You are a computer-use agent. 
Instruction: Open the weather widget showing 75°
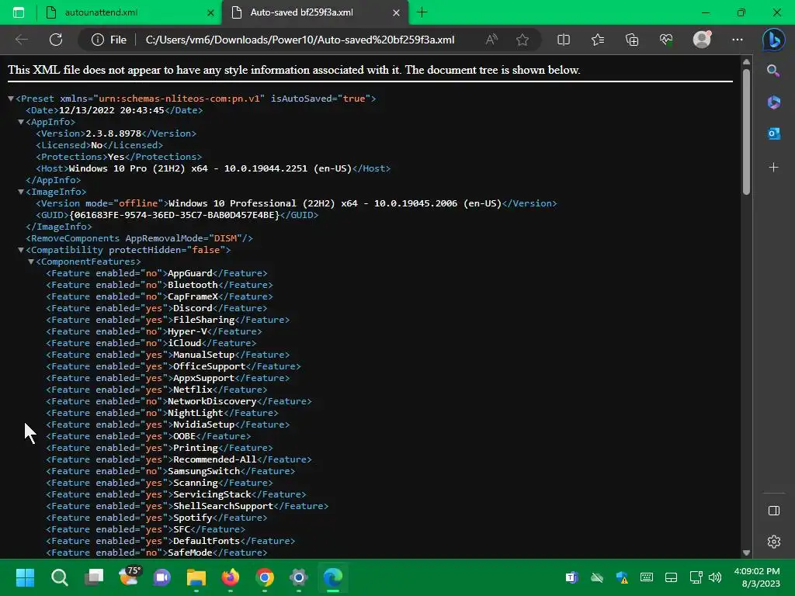pos(128,577)
